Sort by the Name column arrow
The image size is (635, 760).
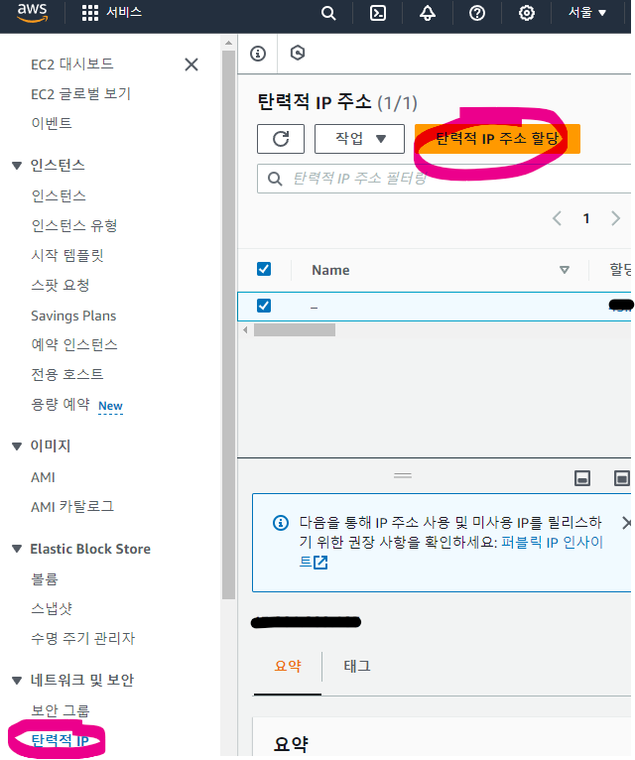(565, 270)
